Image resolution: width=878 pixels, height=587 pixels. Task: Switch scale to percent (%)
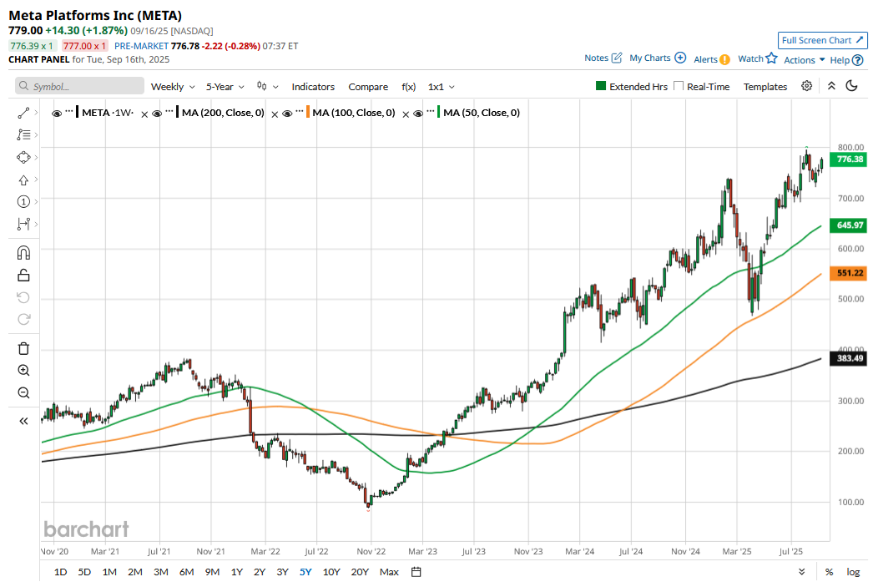pyautogui.click(x=830, y=572)
